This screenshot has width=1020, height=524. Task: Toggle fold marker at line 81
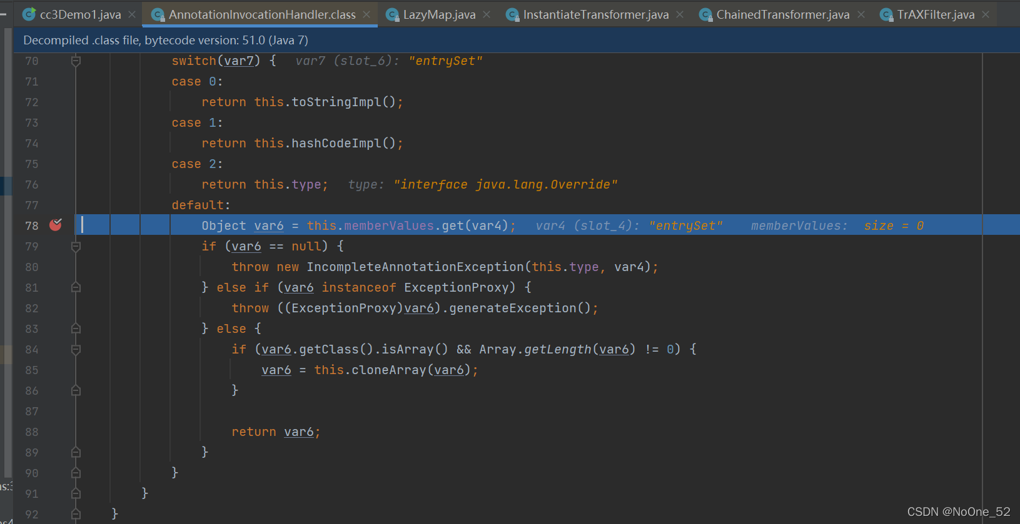pyautogui.click(x=76, y=287)
